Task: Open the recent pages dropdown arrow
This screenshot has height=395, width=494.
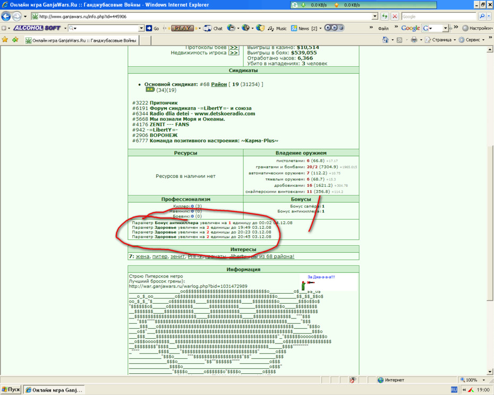Action: point(25,16)
